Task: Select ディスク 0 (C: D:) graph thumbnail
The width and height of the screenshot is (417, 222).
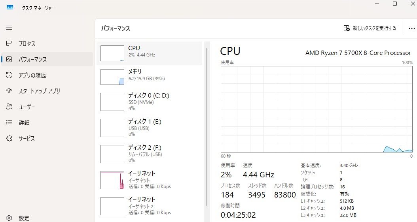Action: point(112,102)
